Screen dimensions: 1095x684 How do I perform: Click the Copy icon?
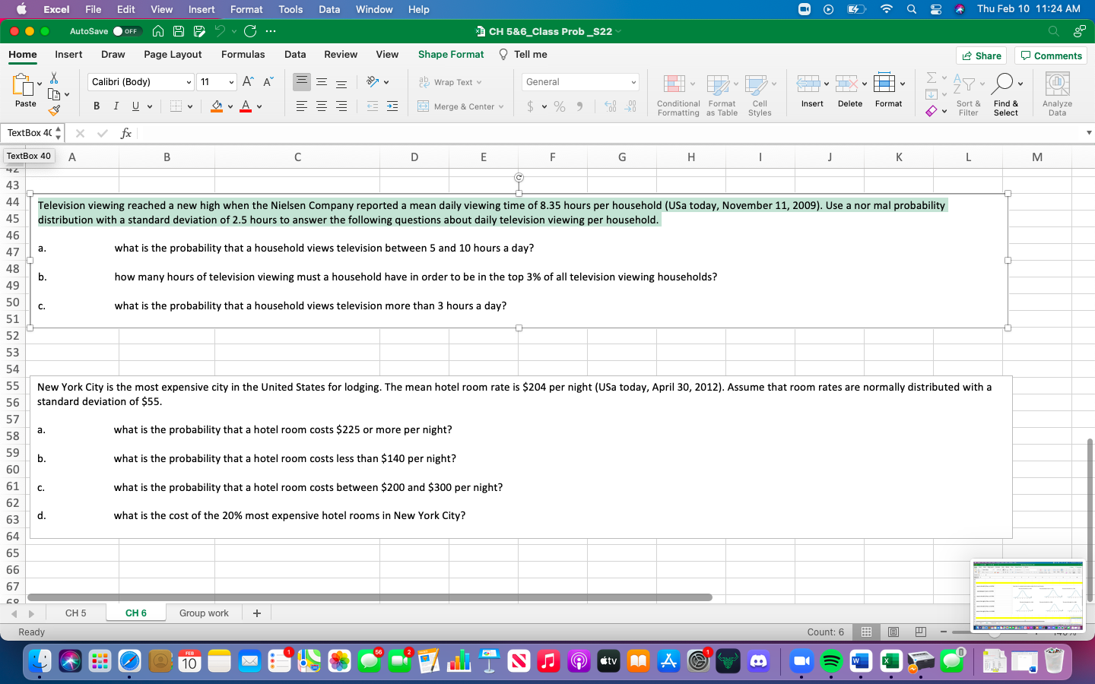[x=54, y=94]
